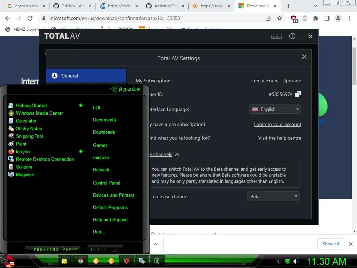This screenshot has height=268, width=357.
Task: Show hidden tray icons arrow
Action: tap(279, 262)
